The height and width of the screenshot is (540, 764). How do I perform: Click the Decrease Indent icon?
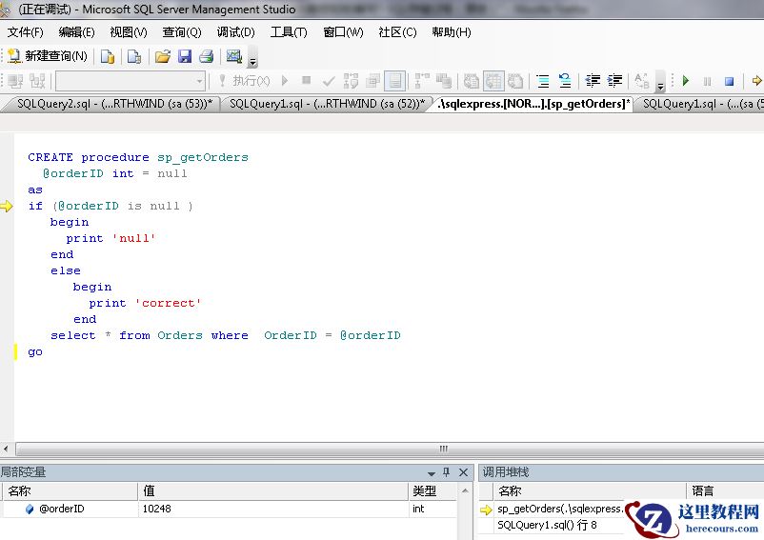click(593, 81)
